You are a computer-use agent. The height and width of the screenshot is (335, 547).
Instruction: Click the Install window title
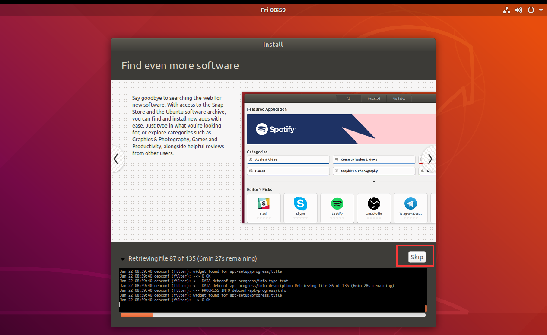pos(273,45)
